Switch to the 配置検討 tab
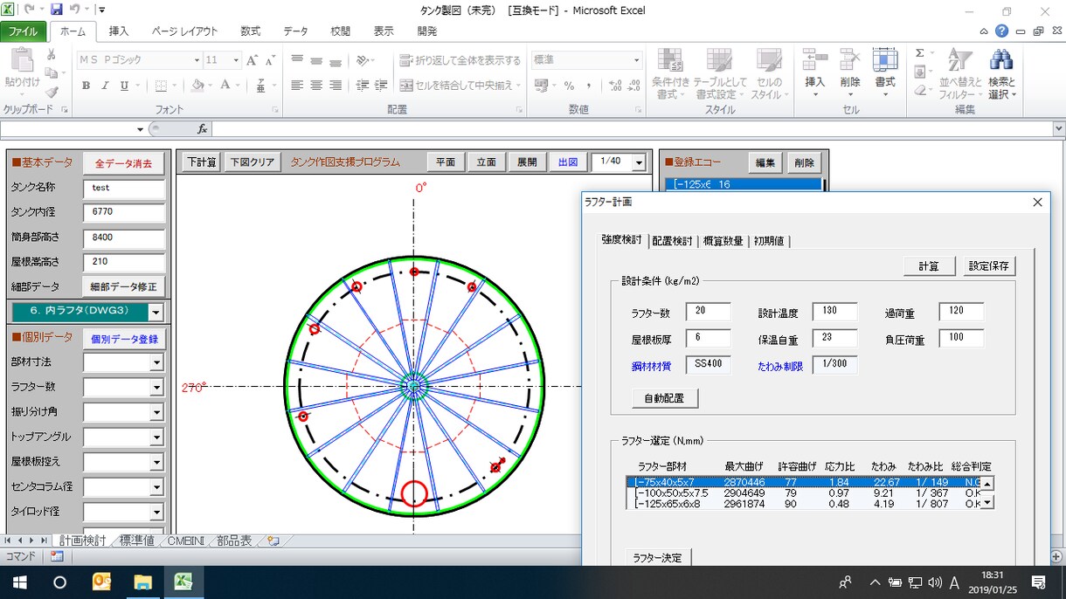1066x599 pixels. (672, 241)
